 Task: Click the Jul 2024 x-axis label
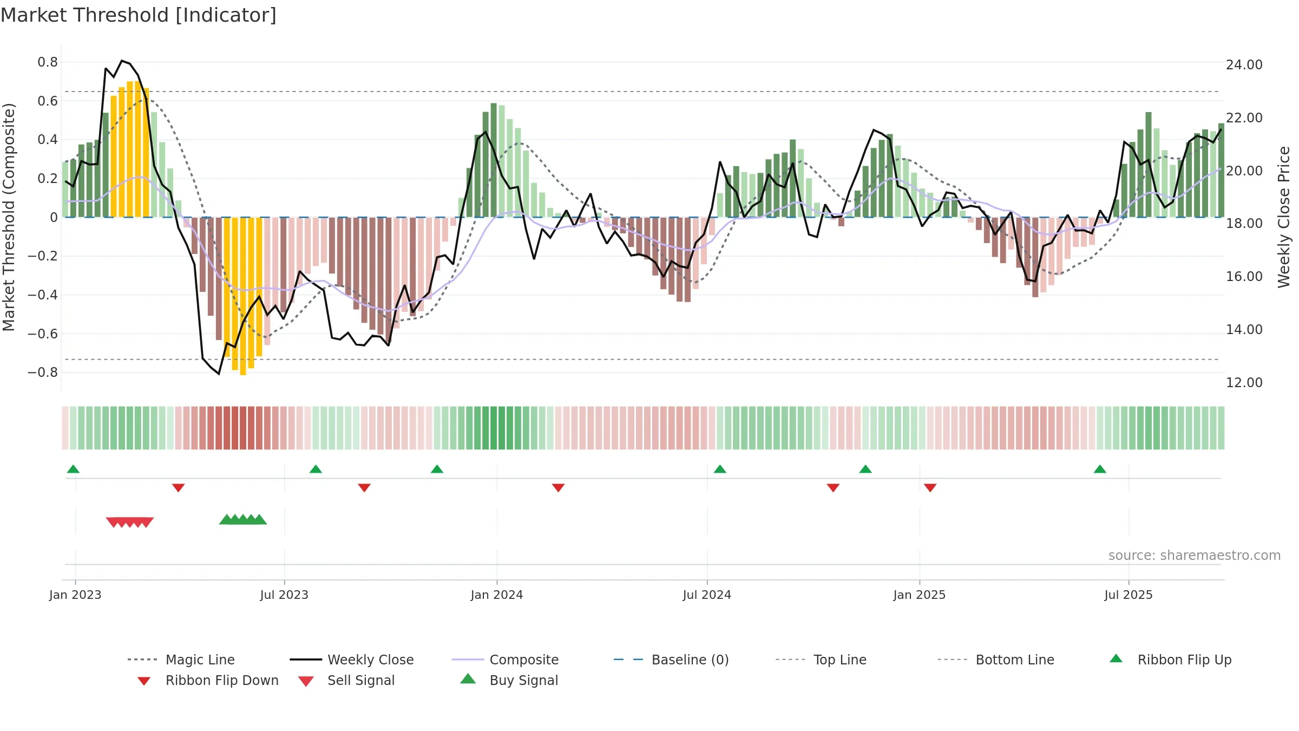click(707, 595)
